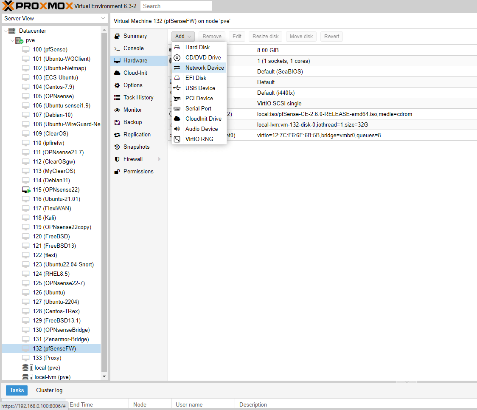Viewport: 477px width, 410px height.
Task: Click the local-lvm (pve) storage icon
Action: point(28,377)
